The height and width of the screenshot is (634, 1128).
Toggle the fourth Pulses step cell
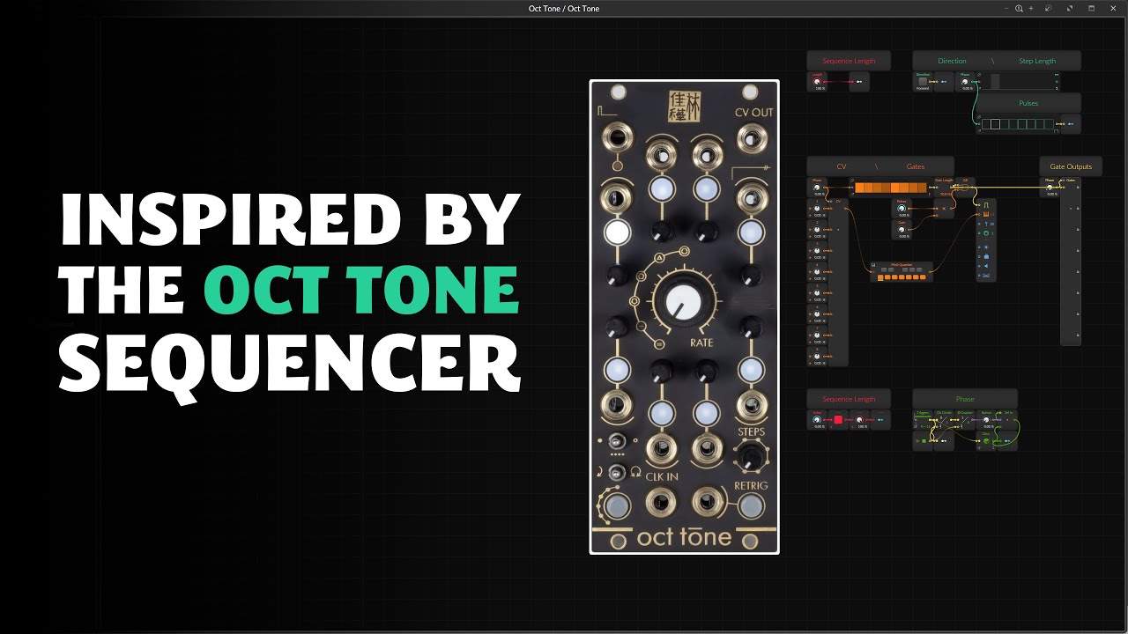tap(1013, 124)
